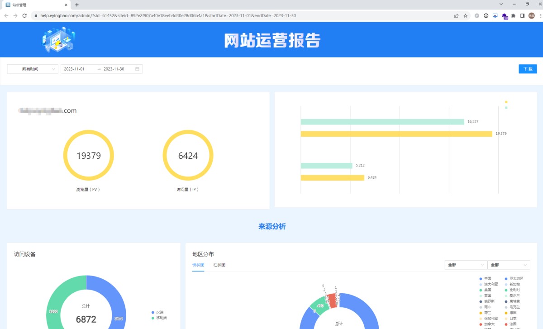
Task: Click the bookmark star icon in address bar
Action: [x=465, y=15]
